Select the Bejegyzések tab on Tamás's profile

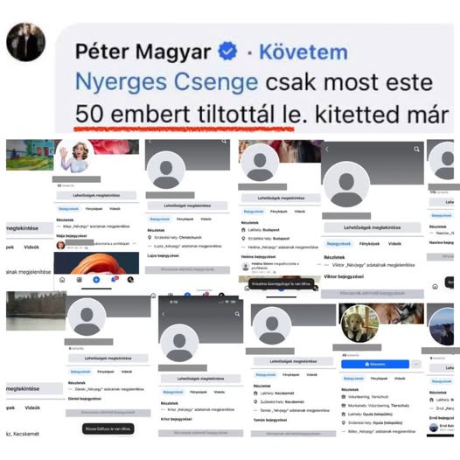(x=266, y=375)
